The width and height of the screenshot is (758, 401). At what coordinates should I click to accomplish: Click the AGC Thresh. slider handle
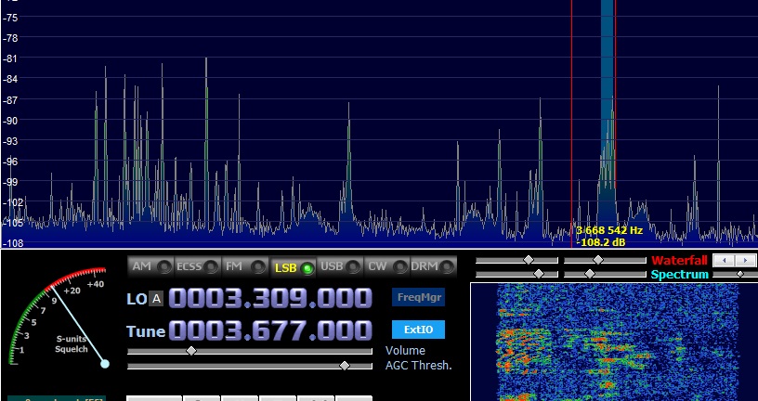[x=345, y=366]
